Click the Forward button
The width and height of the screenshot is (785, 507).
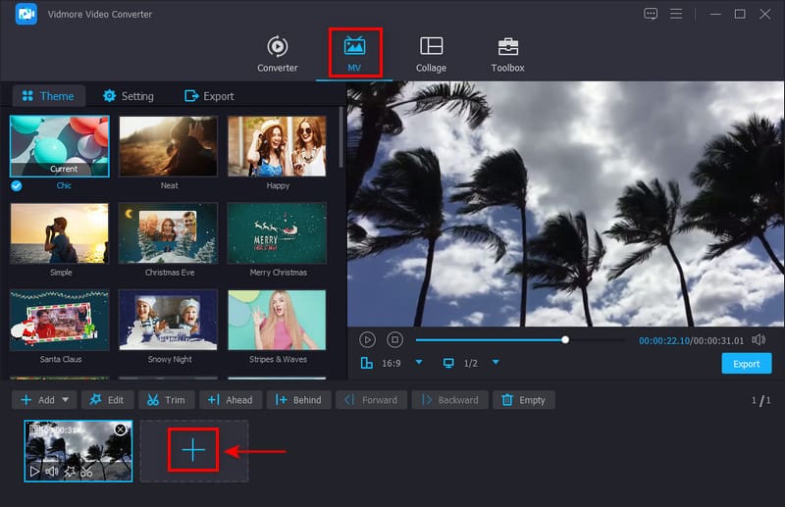371,400
